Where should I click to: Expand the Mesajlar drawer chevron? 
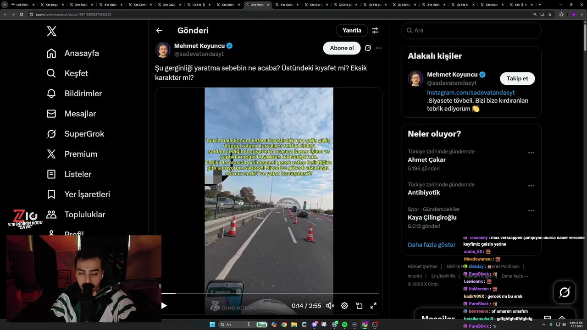(562, 318)
